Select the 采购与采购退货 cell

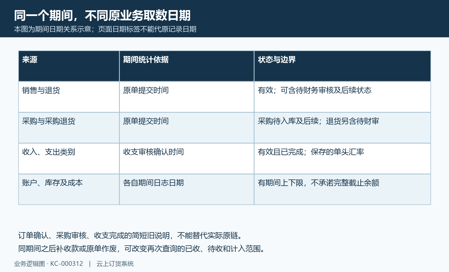tap(69, 128)
